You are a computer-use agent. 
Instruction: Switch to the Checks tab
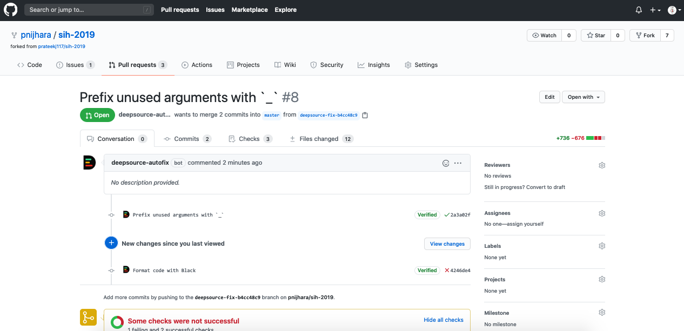click(250, 138)
